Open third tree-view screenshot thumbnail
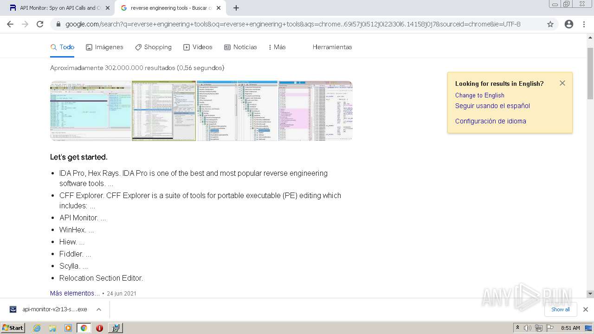The image size is (594, 334). point(237,111)
